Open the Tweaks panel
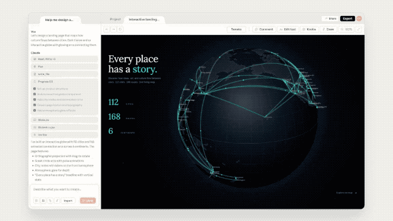 tap(236, 29)
